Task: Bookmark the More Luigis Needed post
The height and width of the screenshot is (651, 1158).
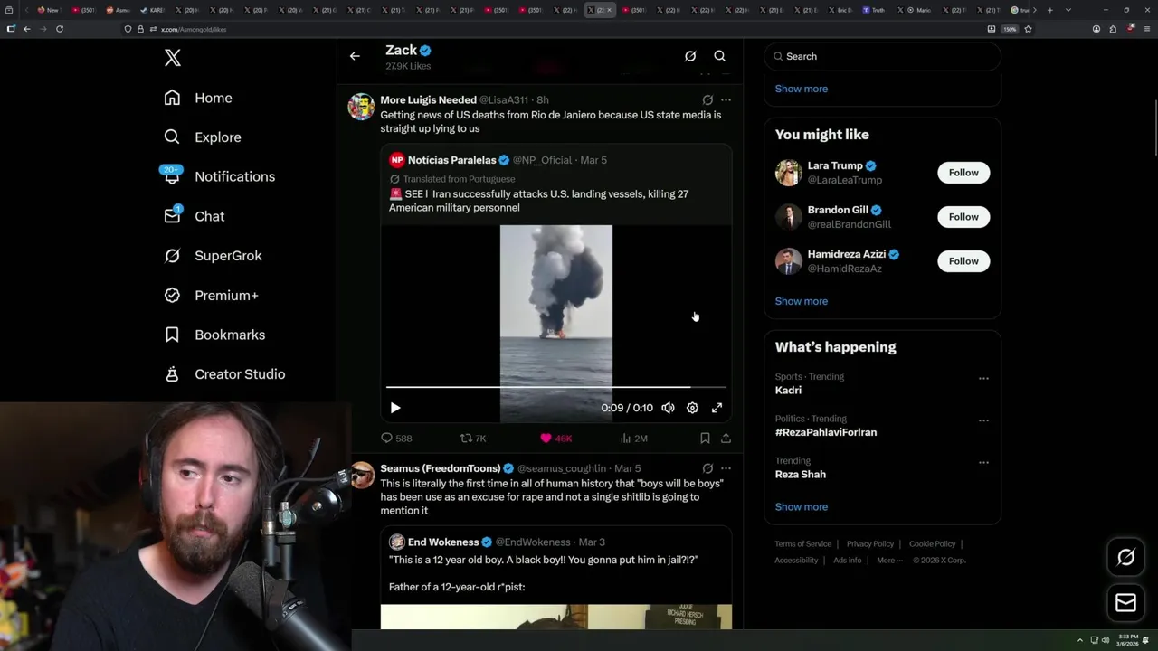Action: [x=705, y=438]
